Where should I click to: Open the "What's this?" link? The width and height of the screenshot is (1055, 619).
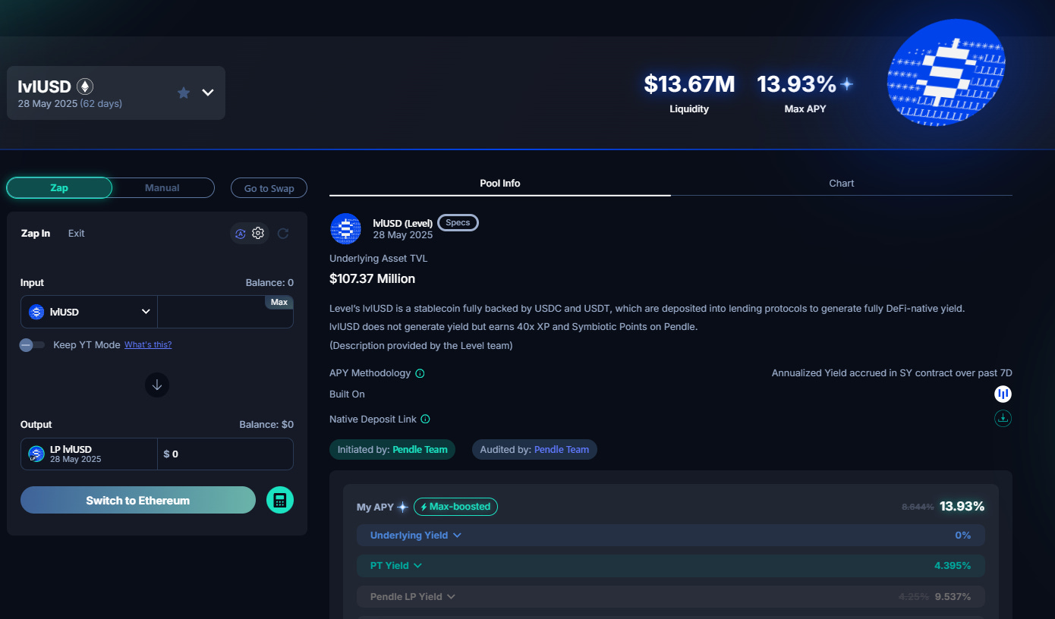coord(148,344)
